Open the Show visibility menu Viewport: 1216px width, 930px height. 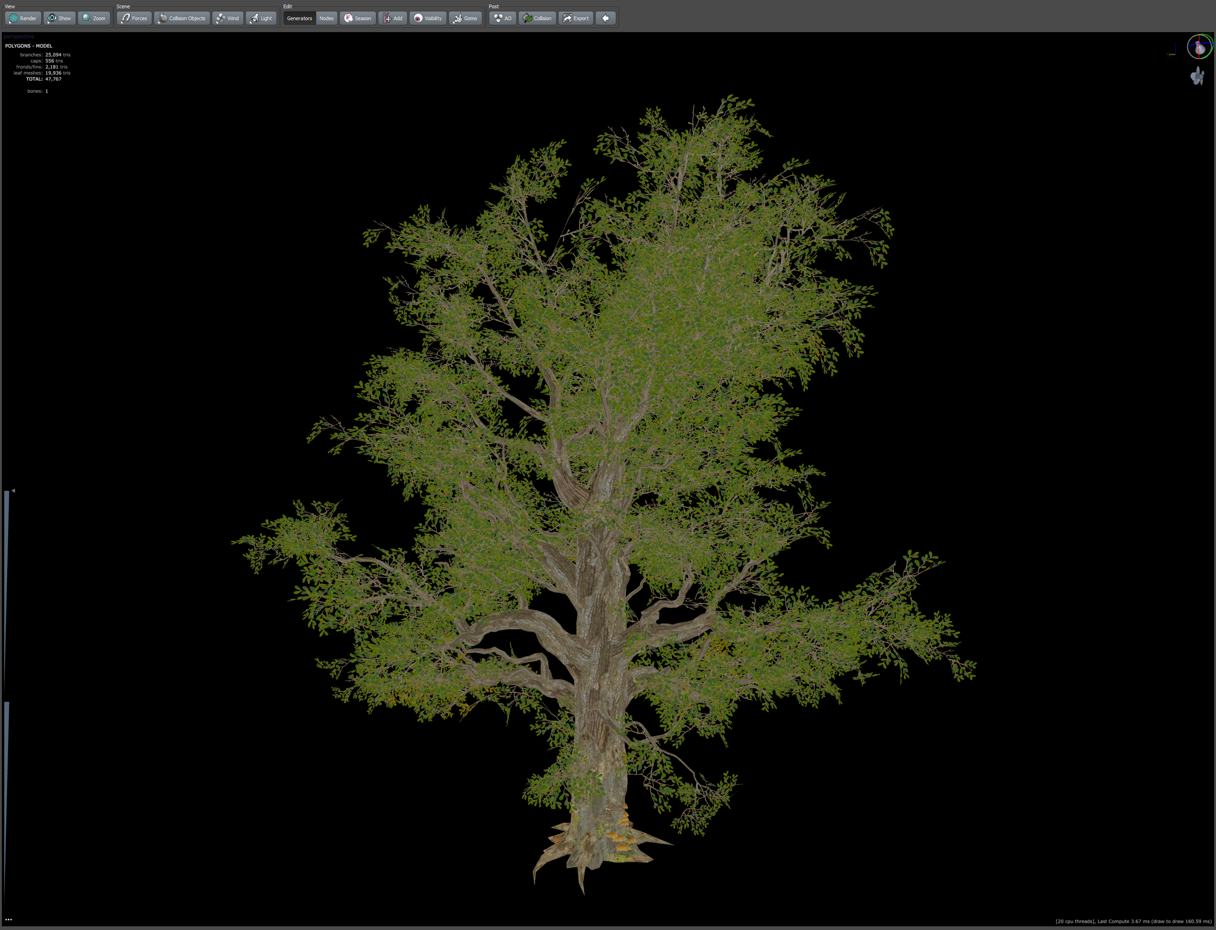(x=59, y=18)
